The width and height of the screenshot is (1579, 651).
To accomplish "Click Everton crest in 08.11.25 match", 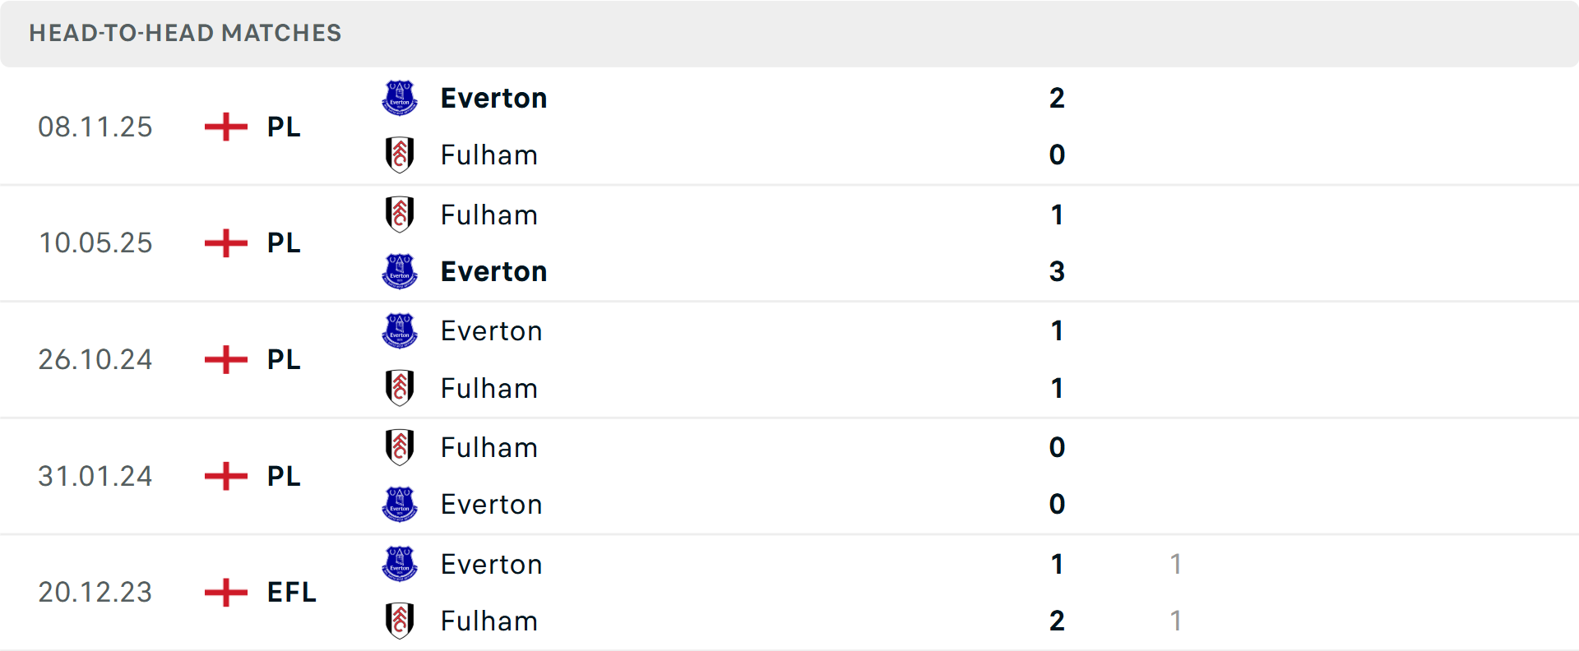I will [x=400, y=98].
